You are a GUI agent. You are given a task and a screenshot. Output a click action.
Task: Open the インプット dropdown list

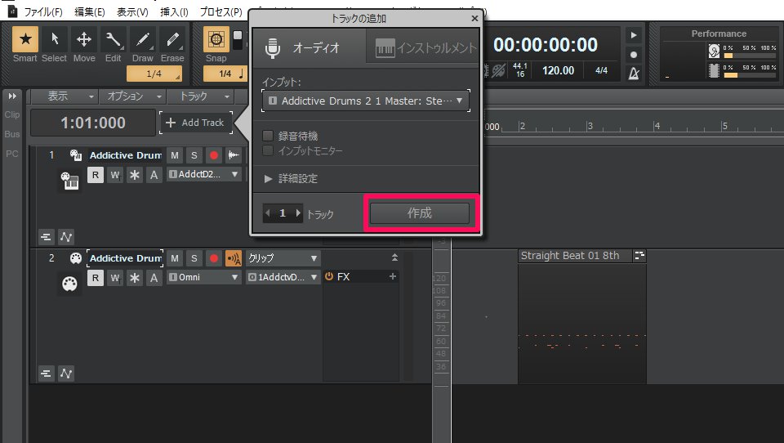[366, 101]
